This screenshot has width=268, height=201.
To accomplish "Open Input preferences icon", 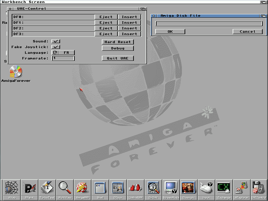I will click(x=206, y=190).
